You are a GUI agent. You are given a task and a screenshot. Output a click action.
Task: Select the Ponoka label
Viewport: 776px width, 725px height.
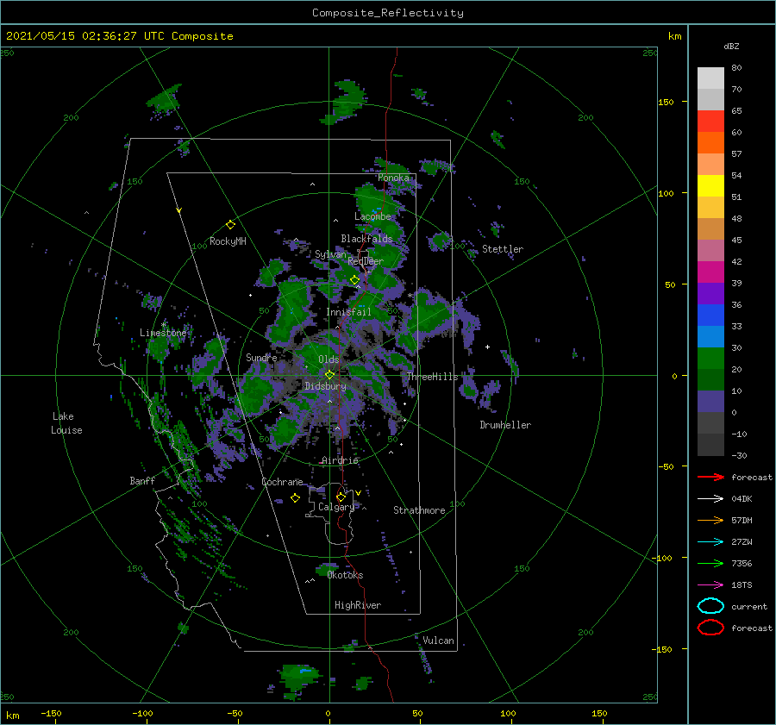[x=393, y=178]
